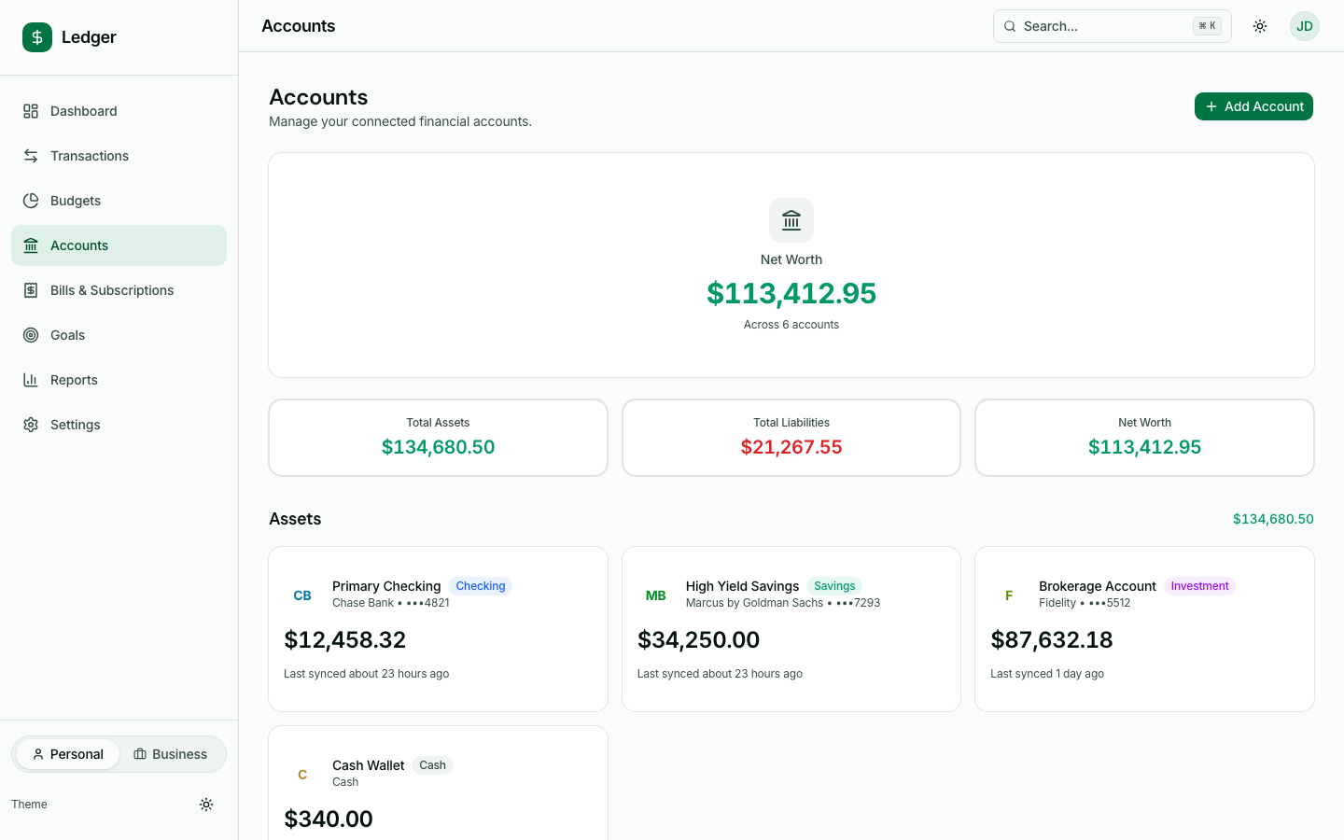This screenshot has width=1344, height=840.
Task: Switch theme using the bottom sun toggle
Action: [206, 804]
